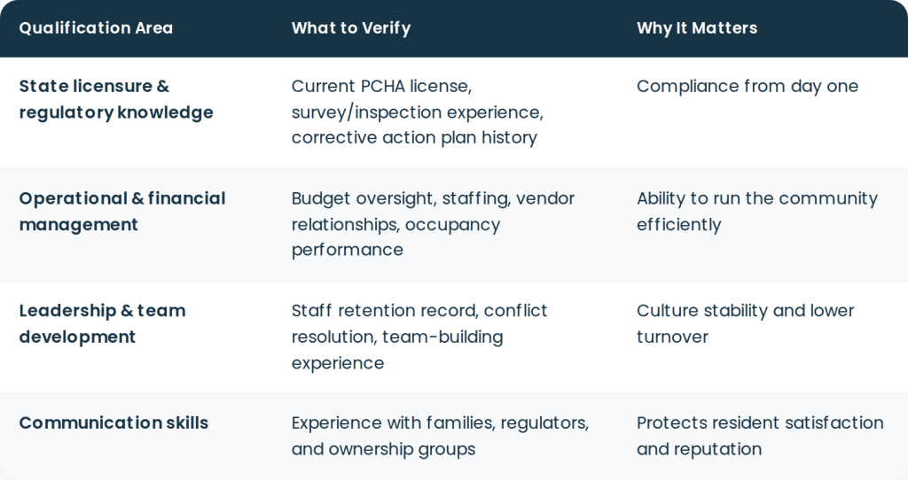Click the resolution, team-building line
The height and width of the screenshot is (480, 908).
tap(397, 337)
